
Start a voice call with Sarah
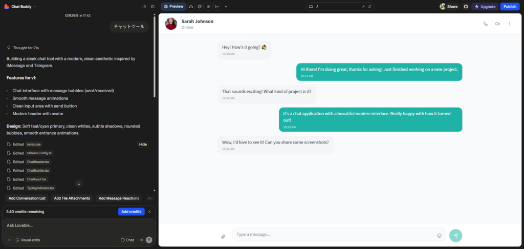pos(486,24)
